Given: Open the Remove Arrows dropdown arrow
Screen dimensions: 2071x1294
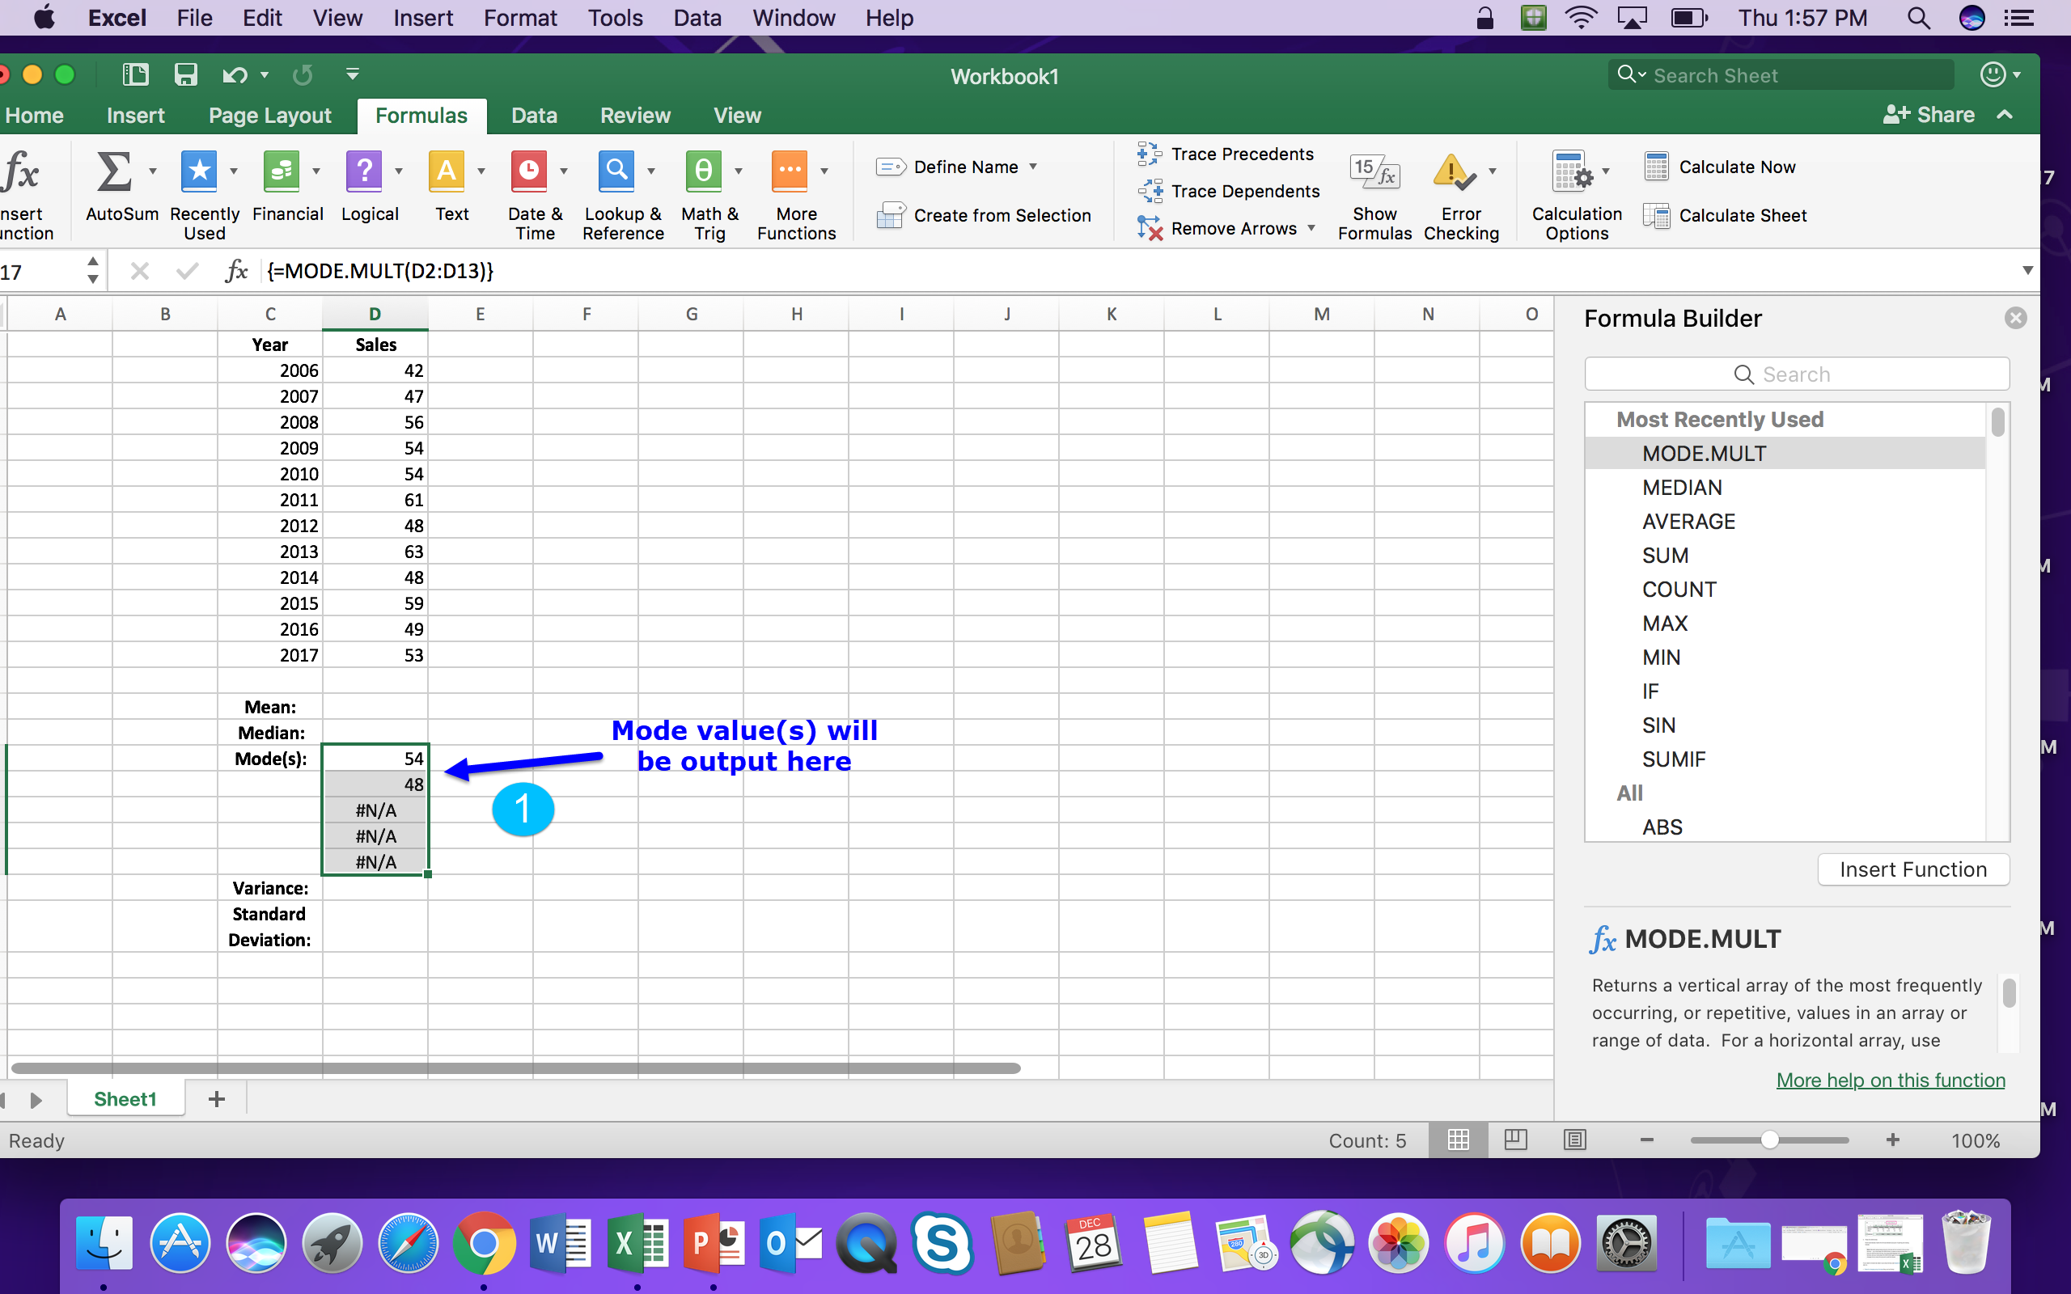Looking at the screenshot, I should pyautogui.click(x=1311, y=229).
